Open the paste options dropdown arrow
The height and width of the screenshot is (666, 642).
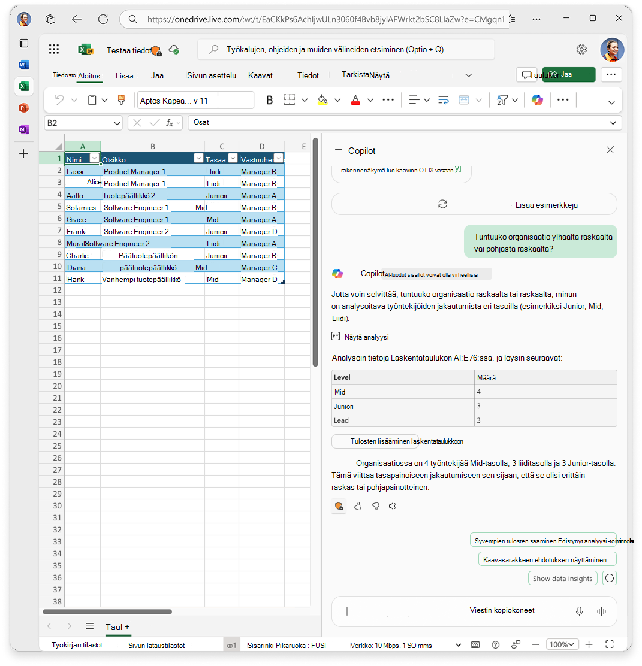pos(104,100)
